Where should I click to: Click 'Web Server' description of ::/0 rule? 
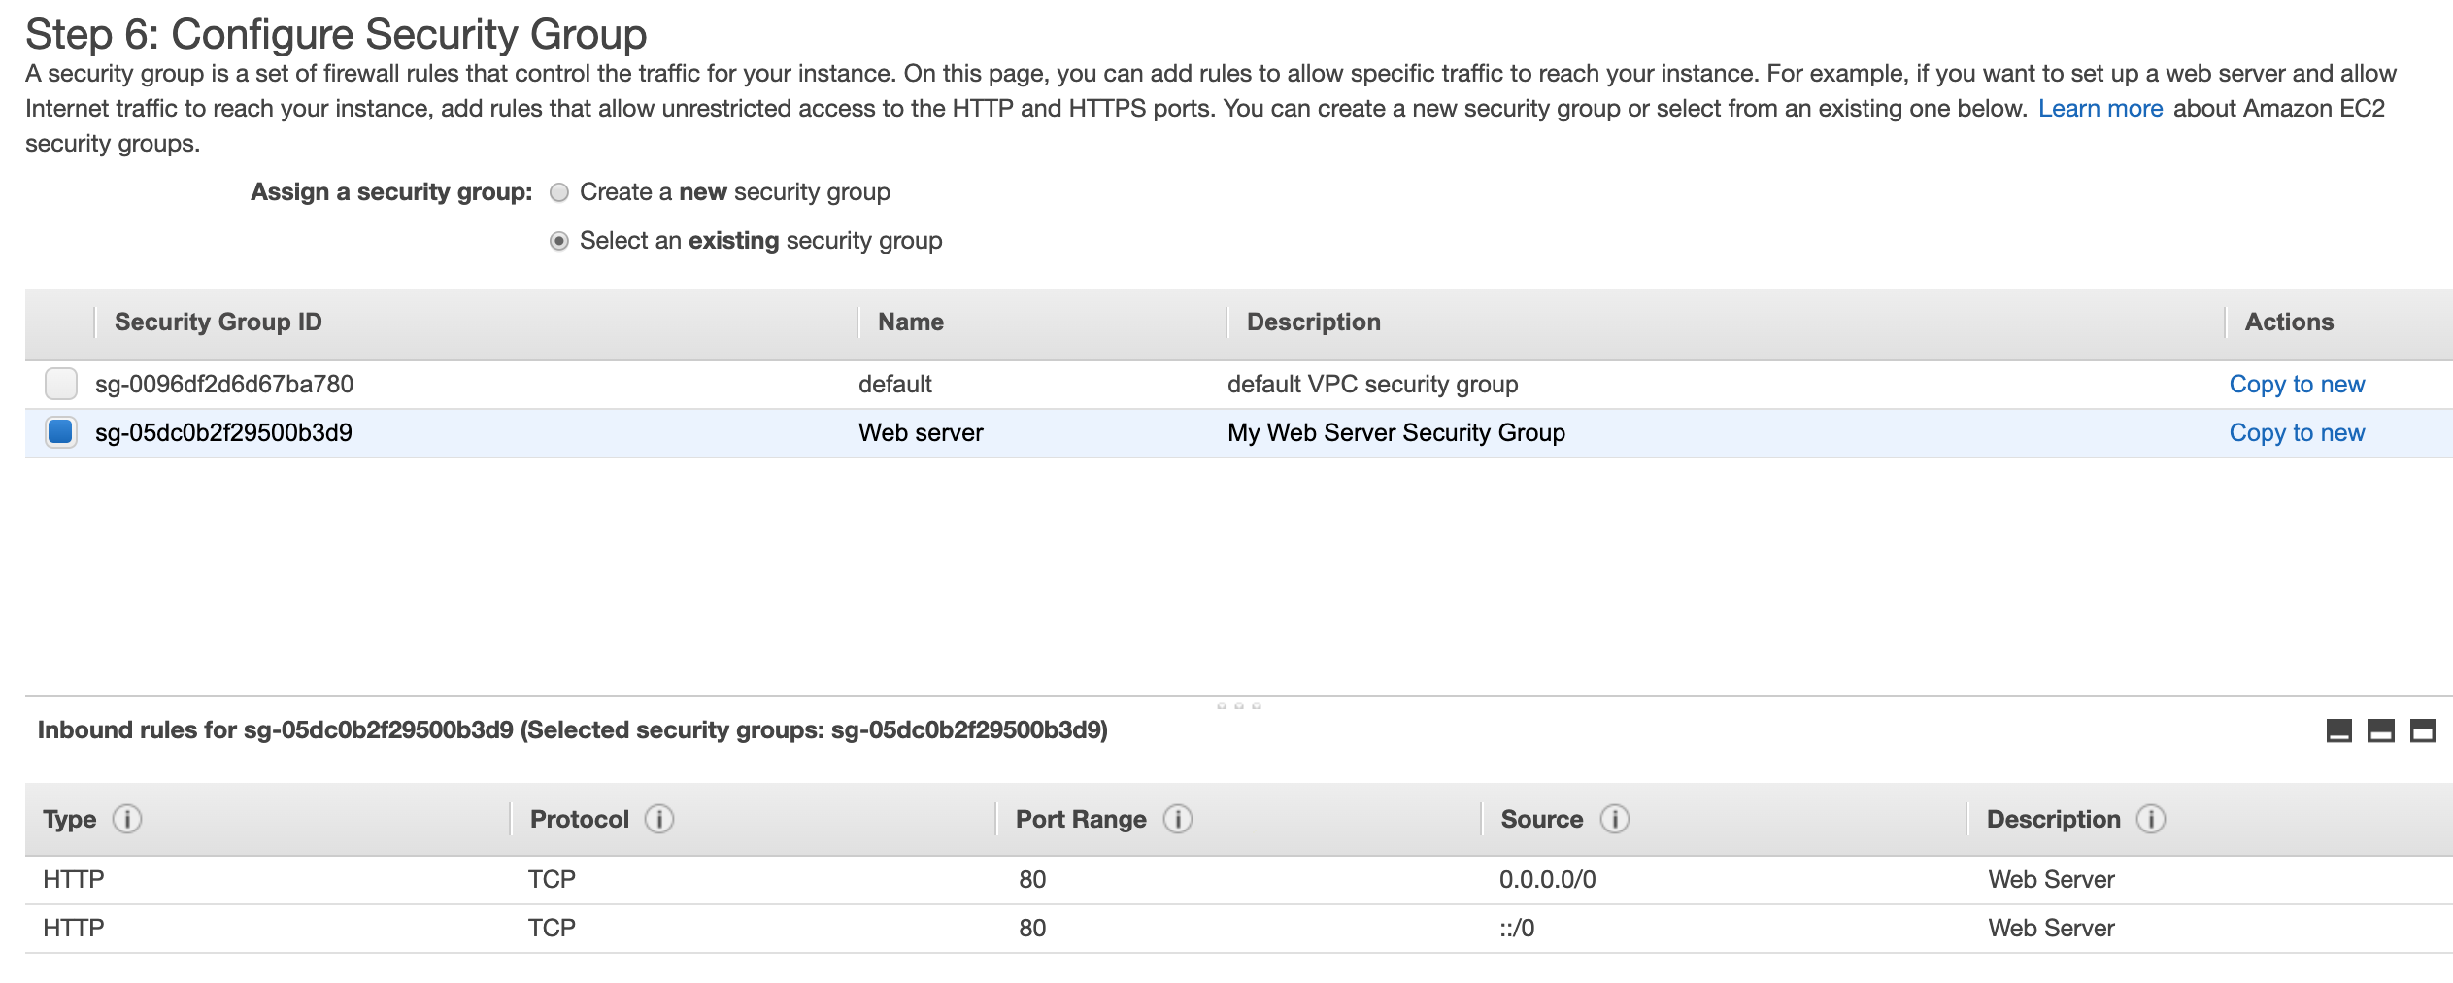click(x=2051, y=928)
